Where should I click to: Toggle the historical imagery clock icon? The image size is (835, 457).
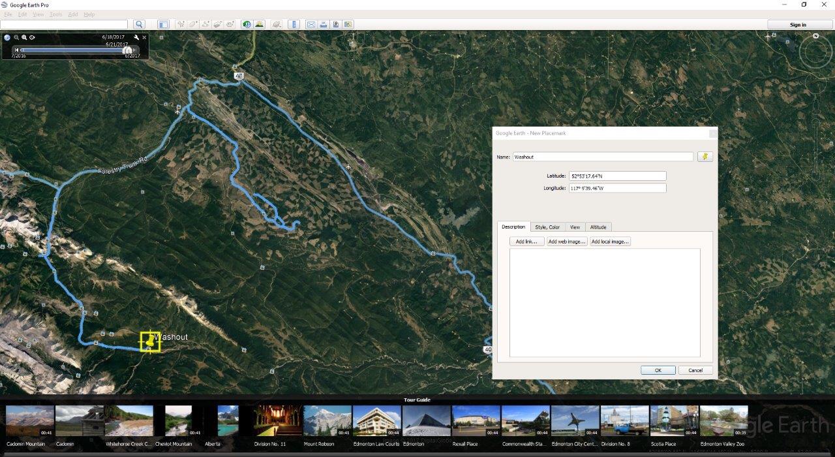coord(247,25)
